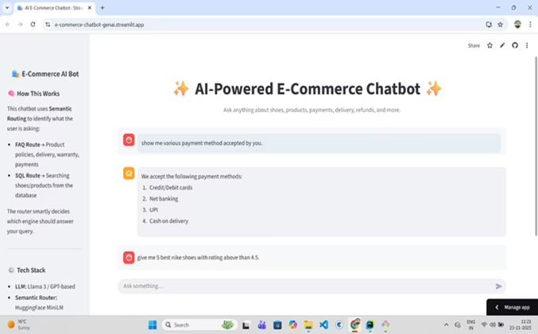The width and height of the screenshot is (538, 334).
Task: Click 'UPI' list item
Action: coord(153,210)
